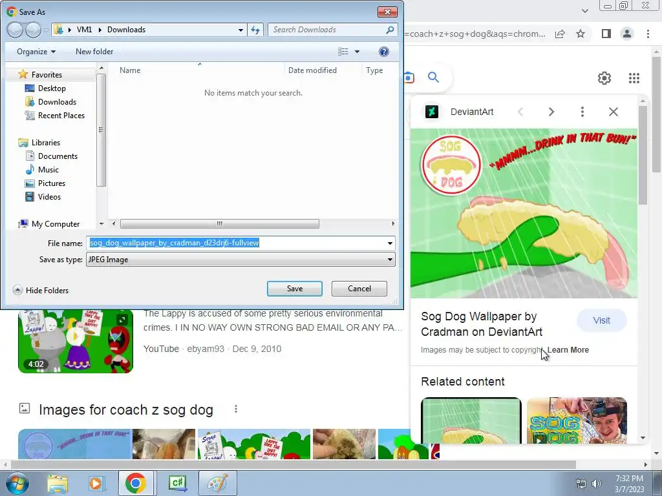Open Windows Media Player from taskbar
The width and height of the screenshot is (662, 496).
96,484
